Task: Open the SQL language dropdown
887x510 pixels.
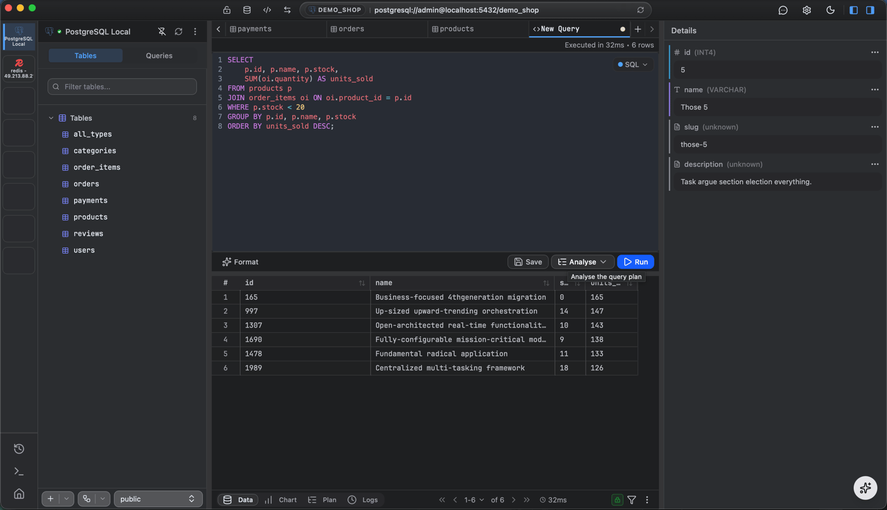Action: pos(633,65)
